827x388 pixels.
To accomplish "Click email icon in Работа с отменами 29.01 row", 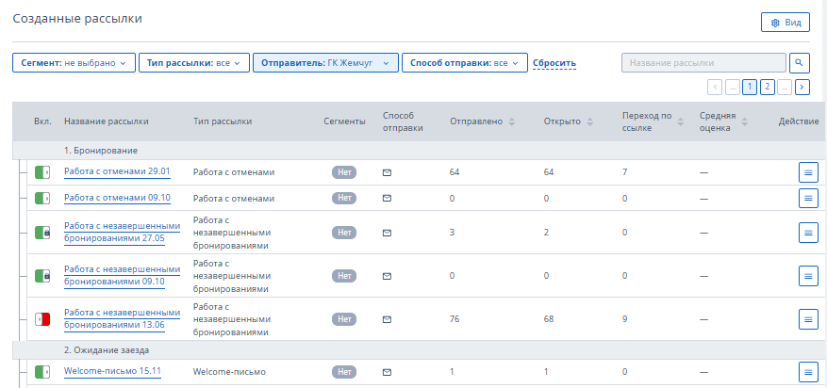I will 387,172.
